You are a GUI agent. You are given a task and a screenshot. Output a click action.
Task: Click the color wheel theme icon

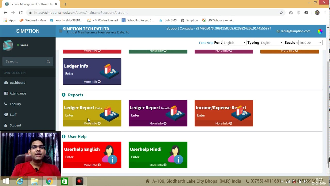320,31
